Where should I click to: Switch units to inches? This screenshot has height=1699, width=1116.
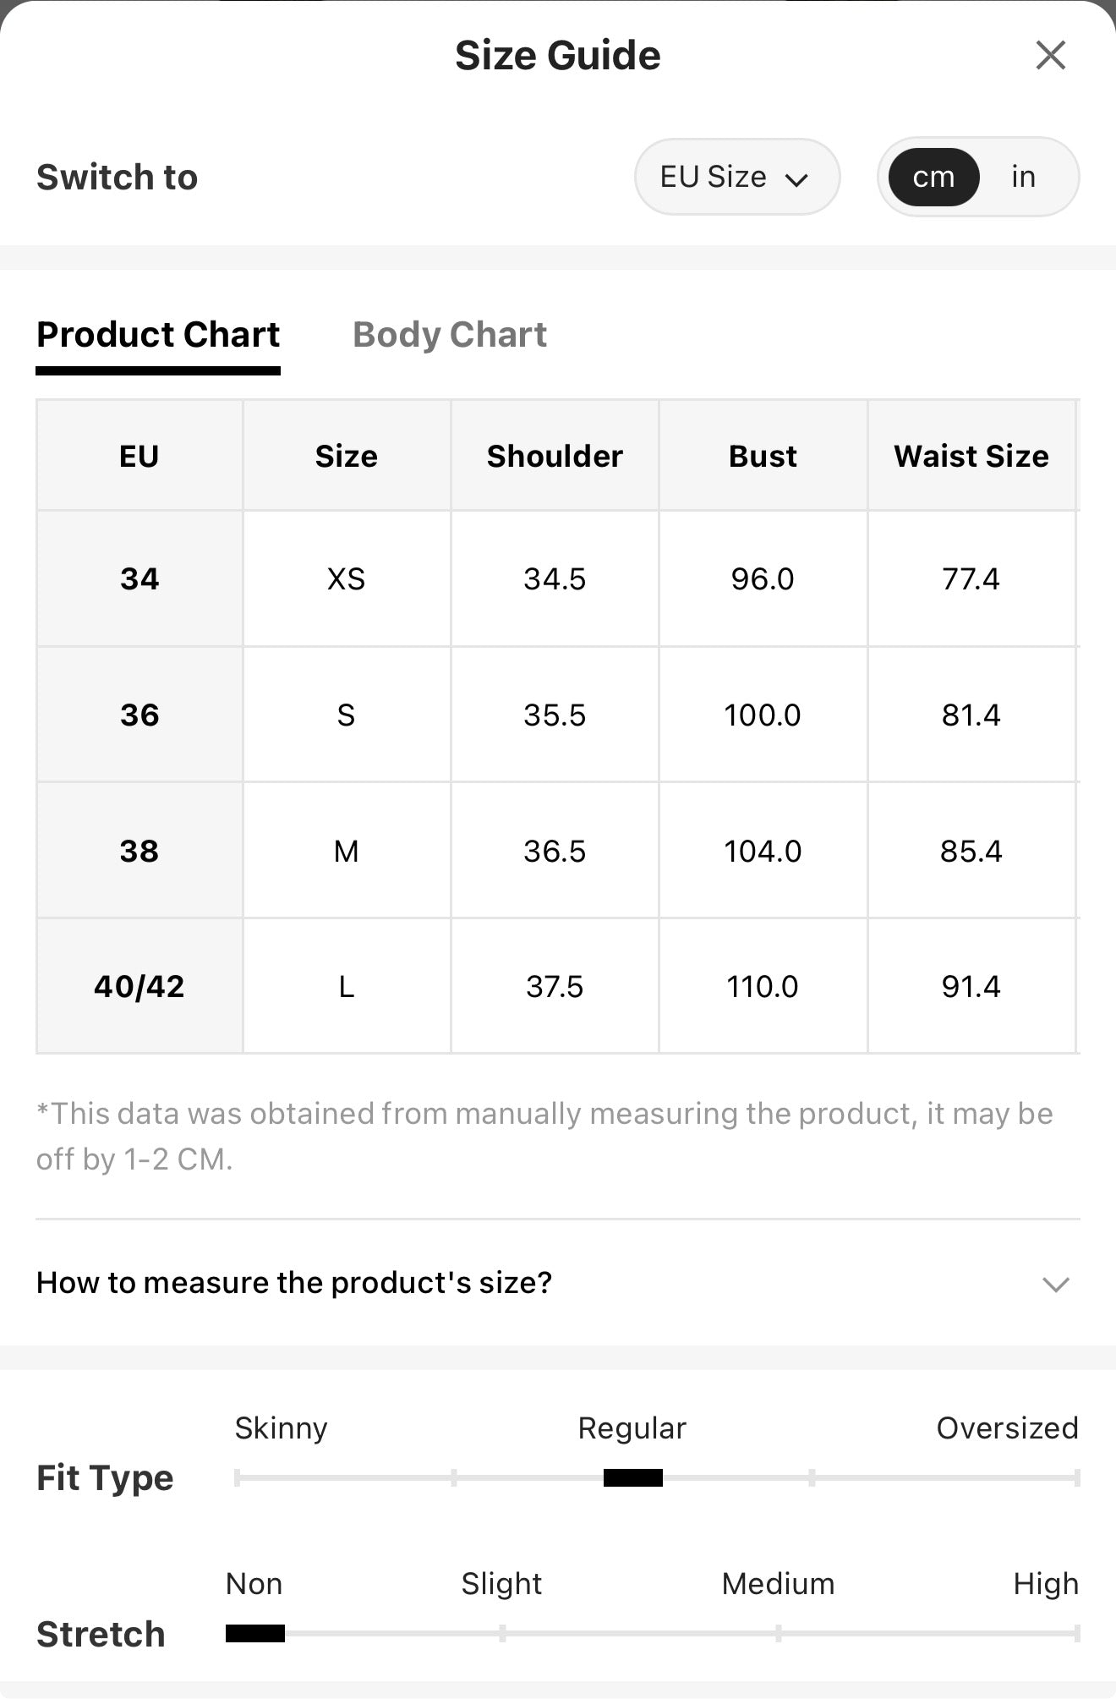tap(1023, 177)
